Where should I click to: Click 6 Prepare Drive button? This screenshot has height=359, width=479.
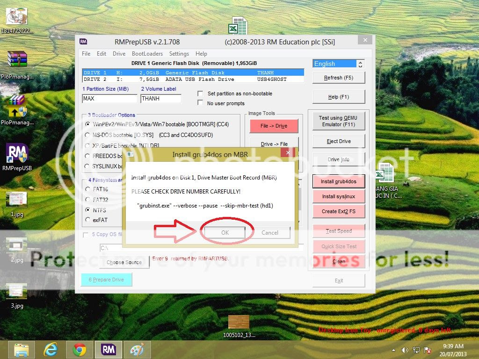pos(106,280)
